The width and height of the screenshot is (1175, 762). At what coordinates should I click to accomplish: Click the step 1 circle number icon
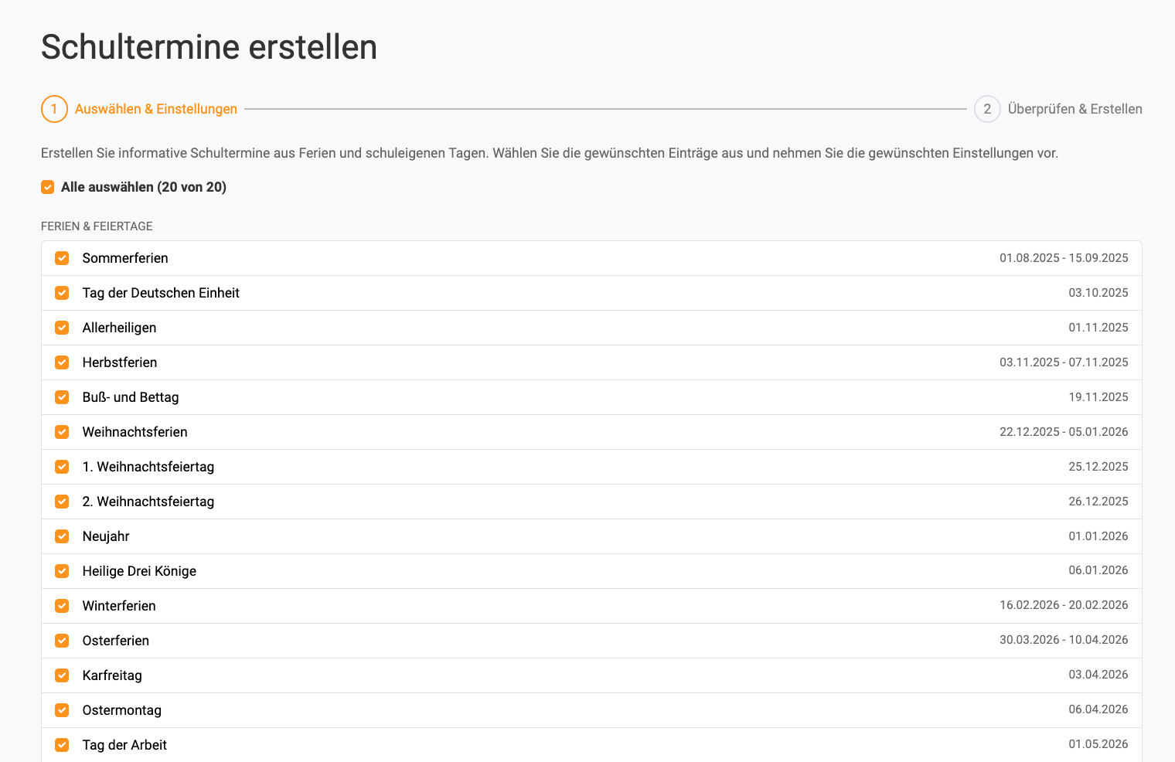pos(54,109)
